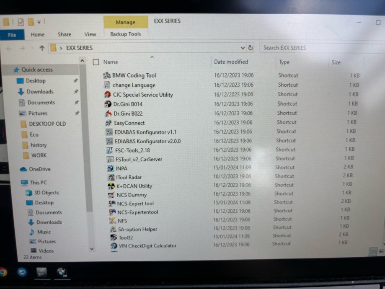Open Quick Access Toolbar customize dropdown
This screenshot has height=289, width=385.
(x=39, y=22)
